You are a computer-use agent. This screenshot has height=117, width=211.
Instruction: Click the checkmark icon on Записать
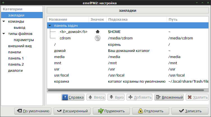click(x=181, y=111)
